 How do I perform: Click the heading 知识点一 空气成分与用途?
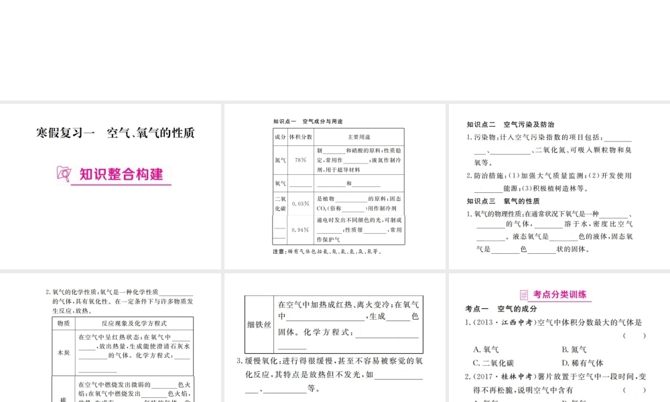(x=308, y=121)
